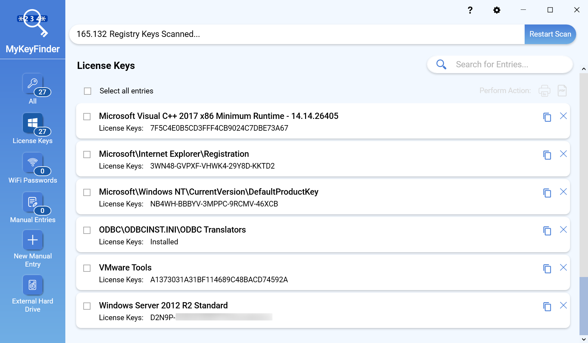Screen dimensions: 588x343
Task: Click the Registry Keys Scanned status text
Action: point(138,34)
